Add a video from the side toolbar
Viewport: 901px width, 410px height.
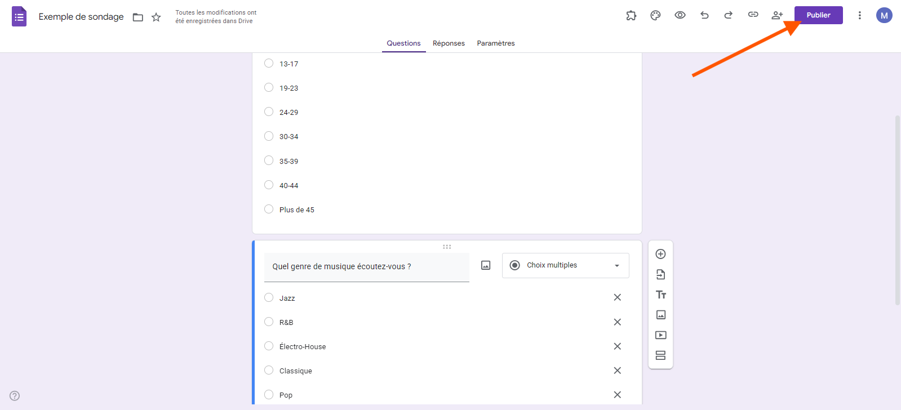tap(661, 335)
